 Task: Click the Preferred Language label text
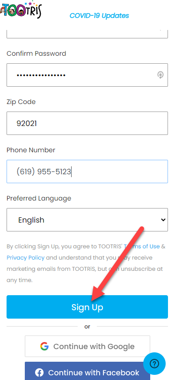39,198
